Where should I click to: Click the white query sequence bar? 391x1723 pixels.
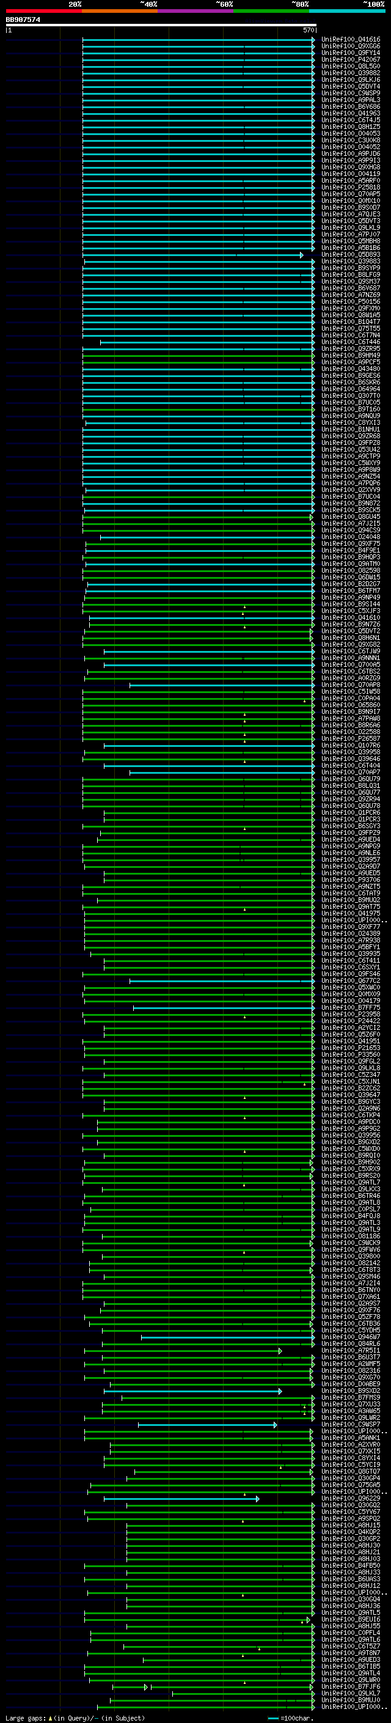click(161, 24)
